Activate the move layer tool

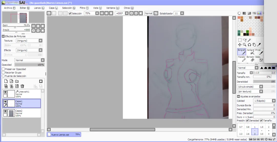click(240, 45)
